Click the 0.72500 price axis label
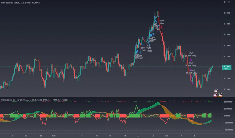The height and width of the screenshot is (138, 235). tap(227, 56)
